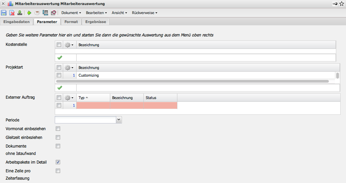Toggle select-all checkbox in Projektart header
The height and width of the screenshot is (183, 346).
[59, 68]
